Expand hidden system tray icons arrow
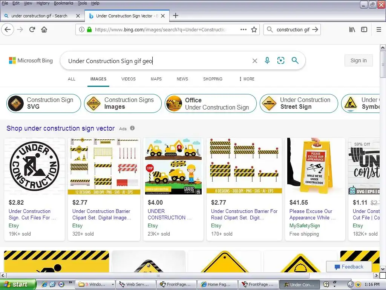 click(x=351, y=284)
